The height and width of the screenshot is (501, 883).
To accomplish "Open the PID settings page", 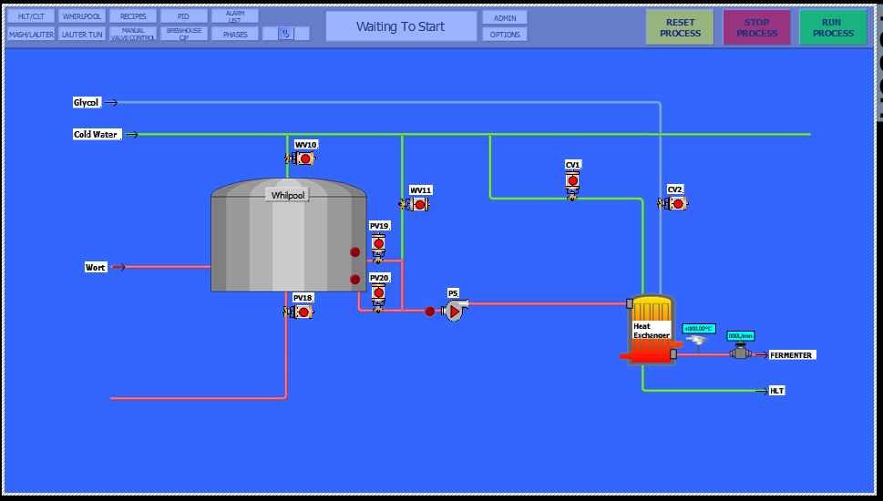I will 183,16.
